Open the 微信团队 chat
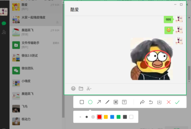 click(x=36, y=71)
